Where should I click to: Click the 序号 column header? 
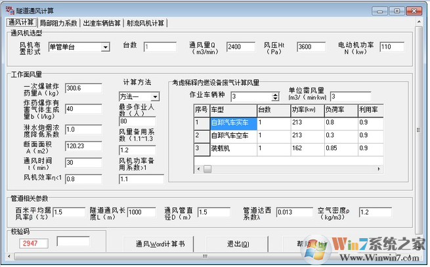(x=202, y=110)
